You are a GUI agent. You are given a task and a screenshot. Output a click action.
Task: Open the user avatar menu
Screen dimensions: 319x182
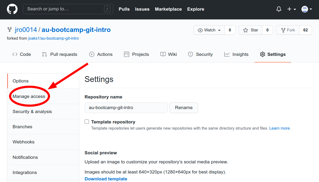point(306,9)
